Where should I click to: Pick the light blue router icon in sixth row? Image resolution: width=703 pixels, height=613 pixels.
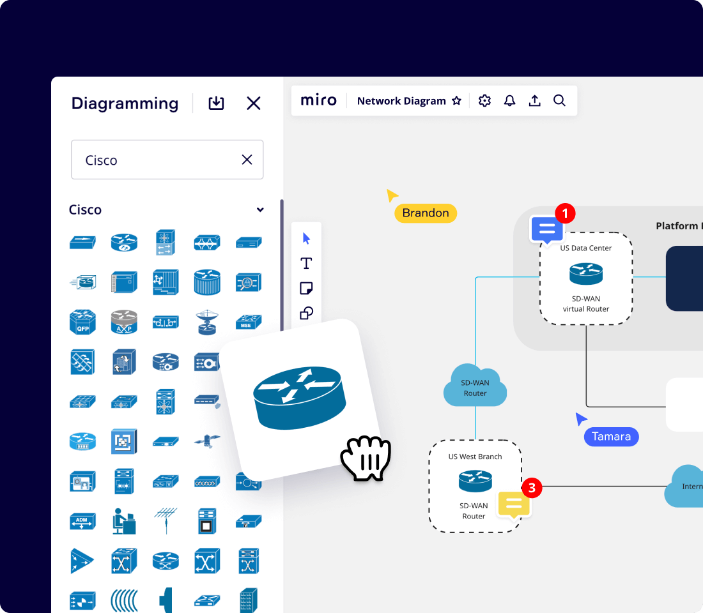point(82,441)
